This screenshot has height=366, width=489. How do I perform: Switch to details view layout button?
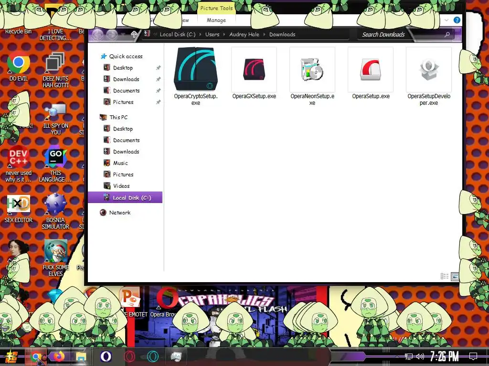click(x=445, y=276)
